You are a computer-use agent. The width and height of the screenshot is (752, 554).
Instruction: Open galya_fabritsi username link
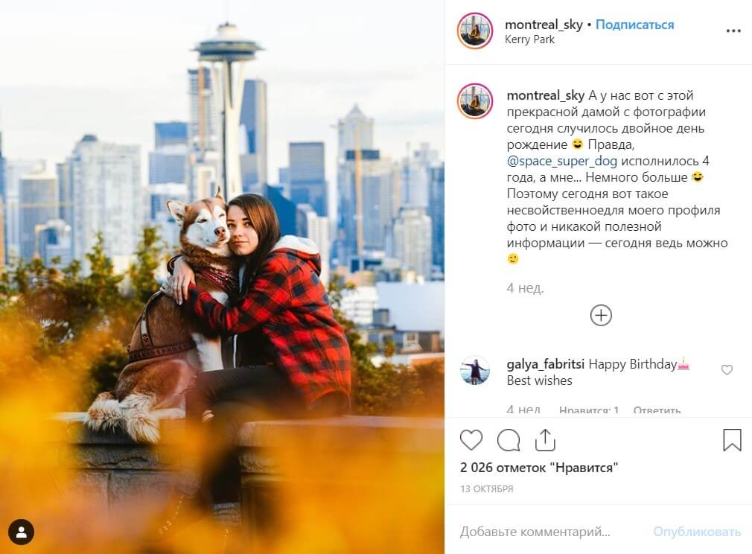[x=545, y=365]
